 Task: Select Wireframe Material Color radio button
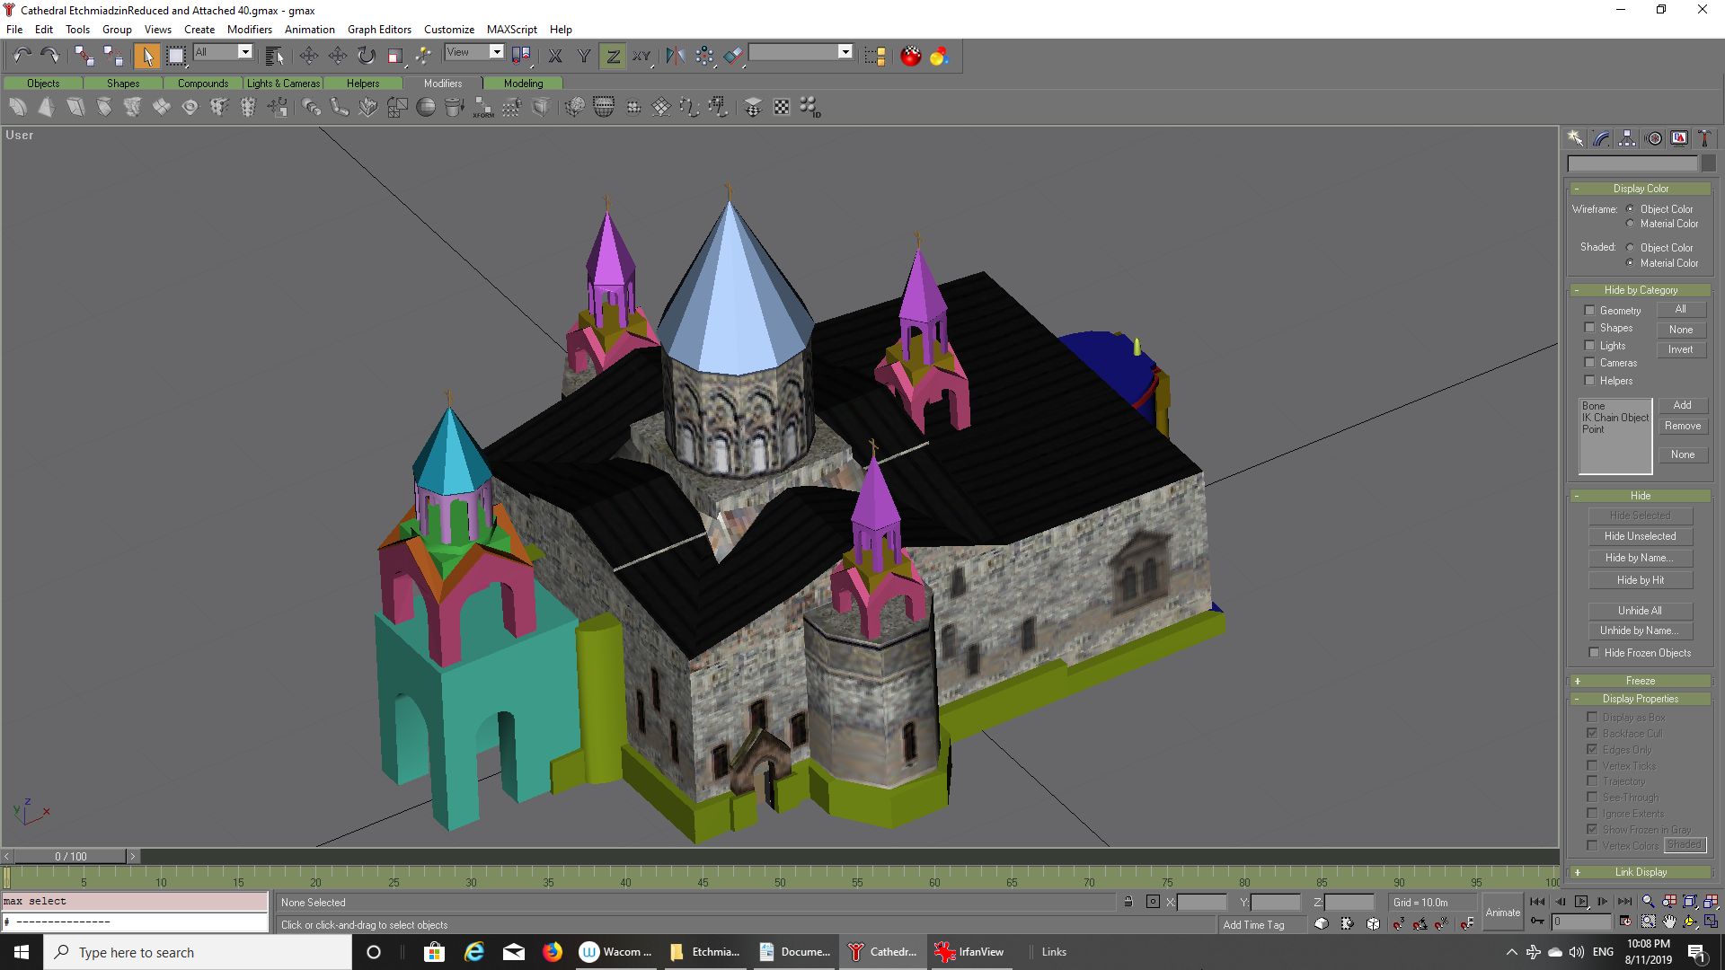tap(1630, 224)
